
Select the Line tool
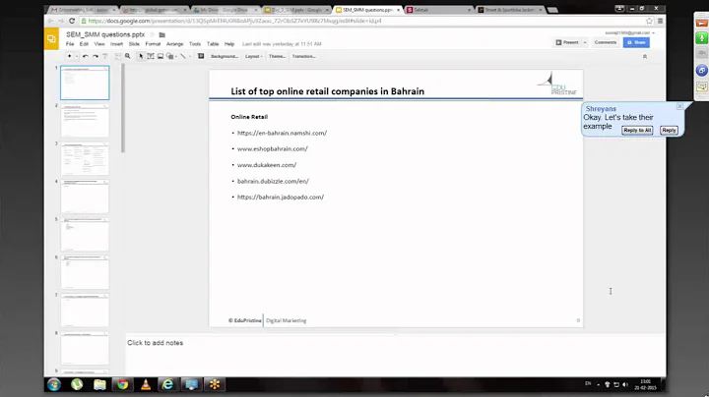tap(183, 56)
